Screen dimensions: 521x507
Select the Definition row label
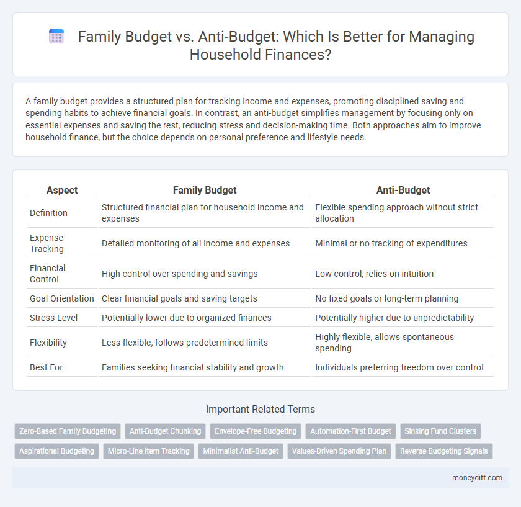tap(48, 212)
